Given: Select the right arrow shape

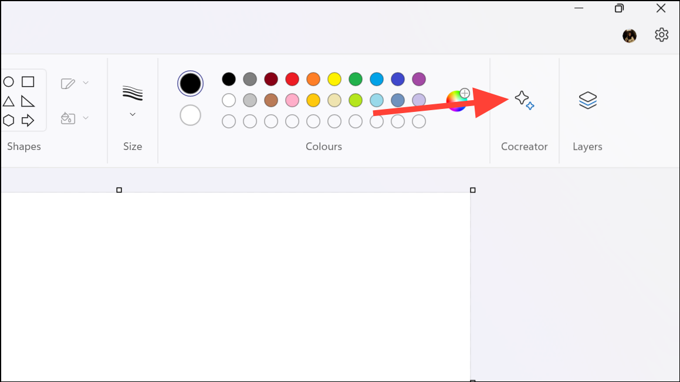Looking at the screenshot, I should (28, 120).
